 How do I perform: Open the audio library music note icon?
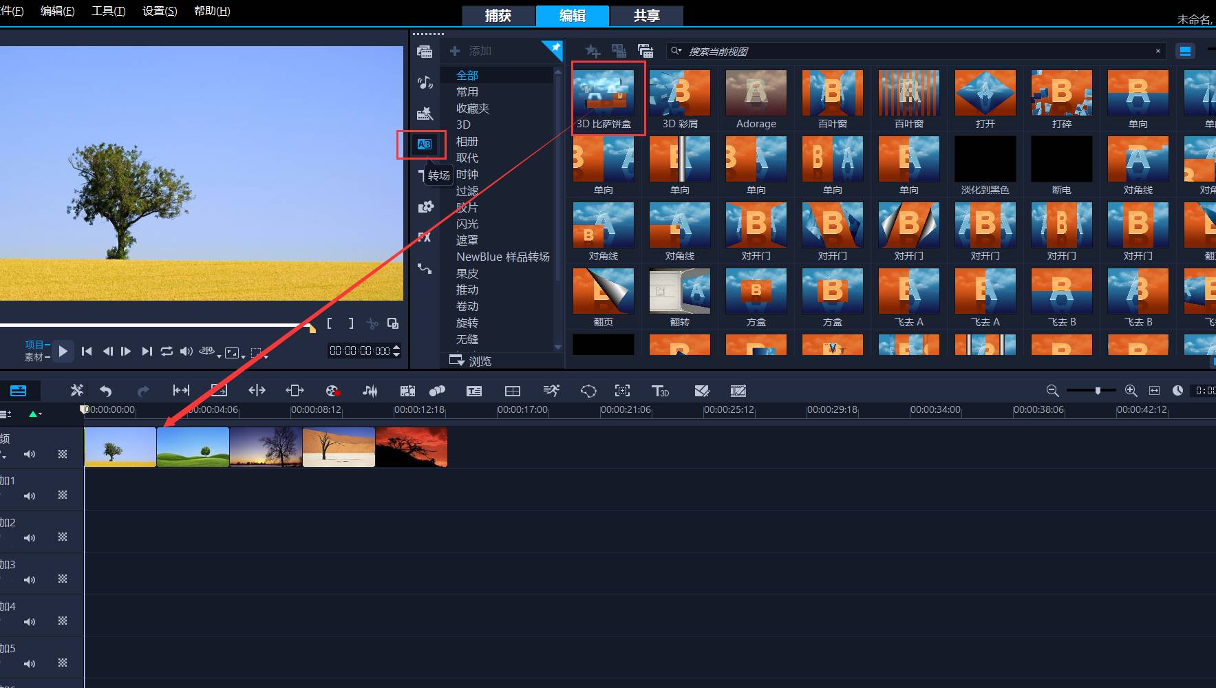pos(425,83)
